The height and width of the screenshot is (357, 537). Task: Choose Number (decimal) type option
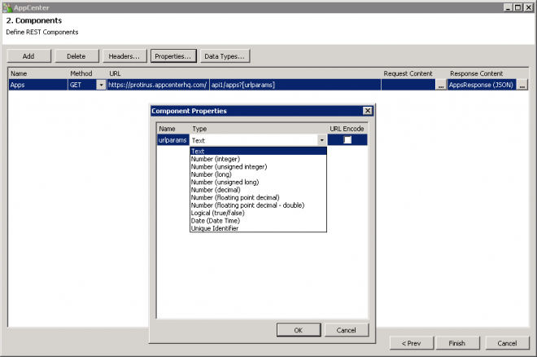(258, 190)
